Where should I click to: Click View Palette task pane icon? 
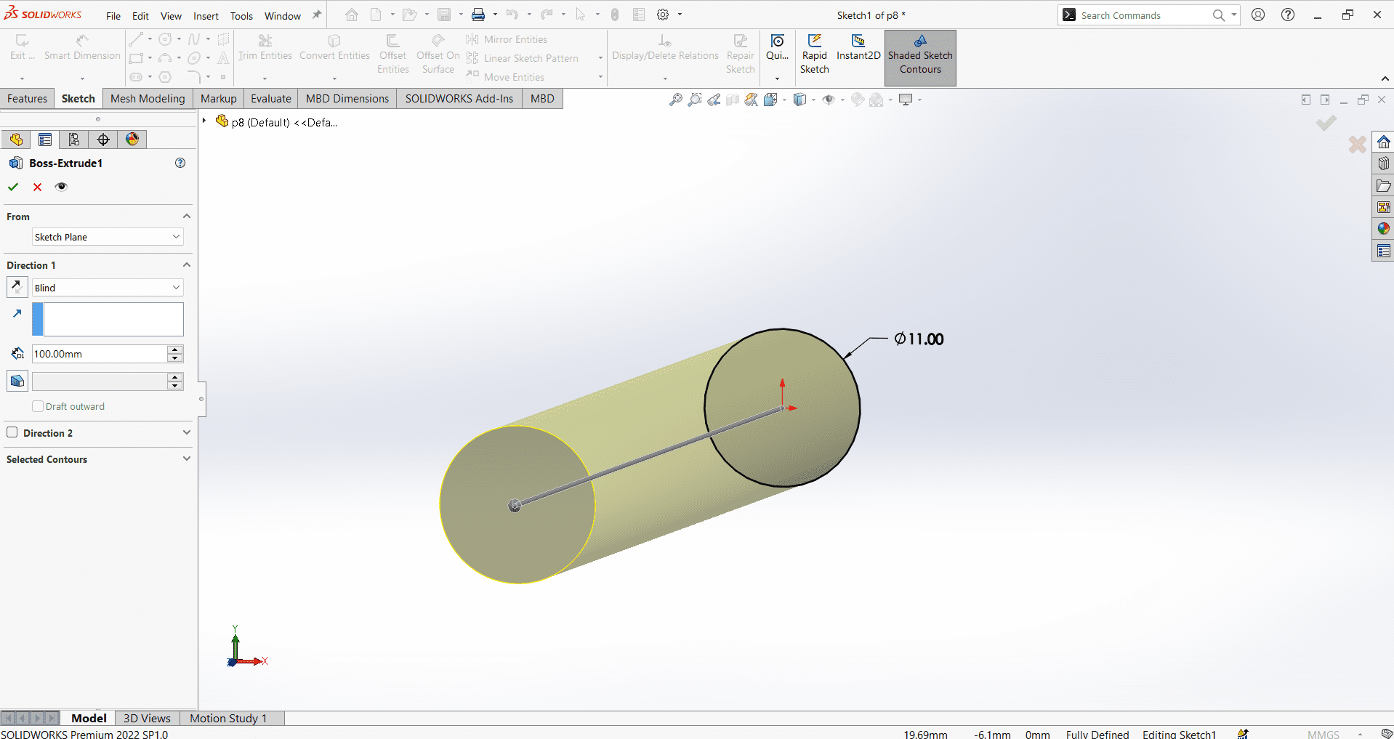(x=1383, y=207)
